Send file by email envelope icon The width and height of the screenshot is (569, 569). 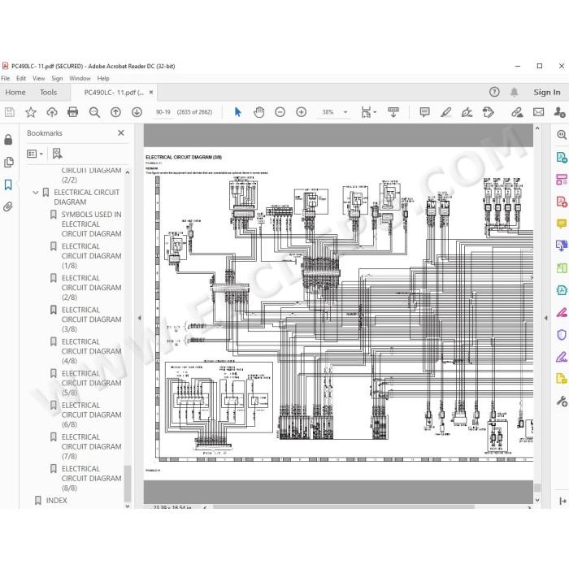tap(538, 112)
